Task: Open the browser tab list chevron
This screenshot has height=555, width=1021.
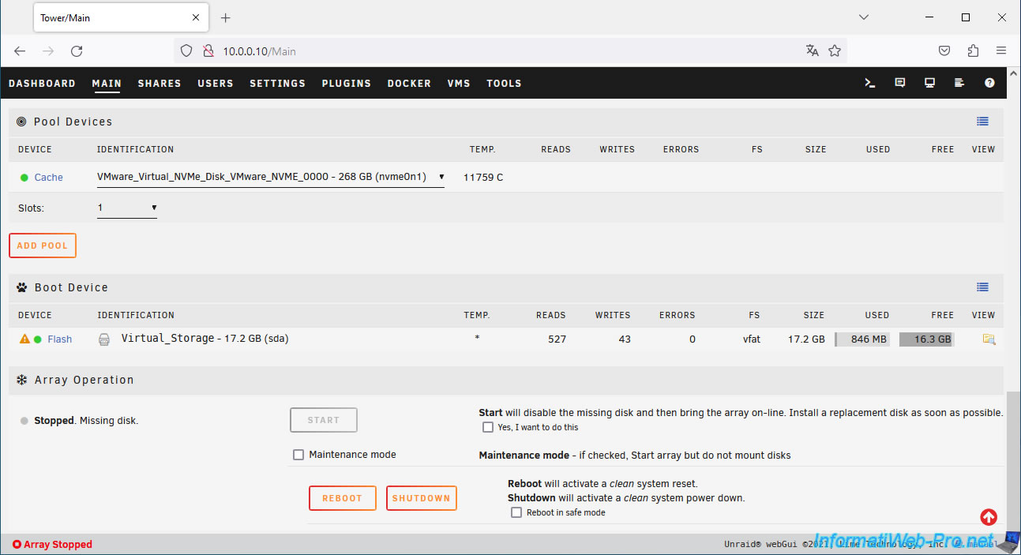Action: tap(864, 17)
